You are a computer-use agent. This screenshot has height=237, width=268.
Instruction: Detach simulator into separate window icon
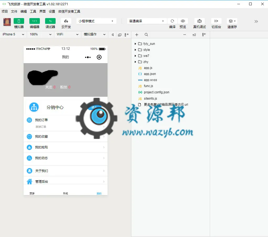point(120,35)
